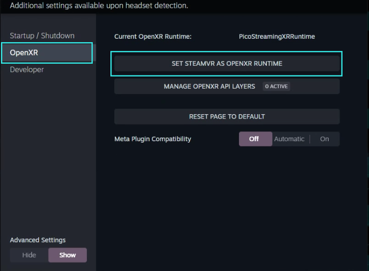Click the gap between Manage Layers and Reset buttons
The height and width of the screenshot is (271, 369).
pyautogui.click(x=227, y=101)
